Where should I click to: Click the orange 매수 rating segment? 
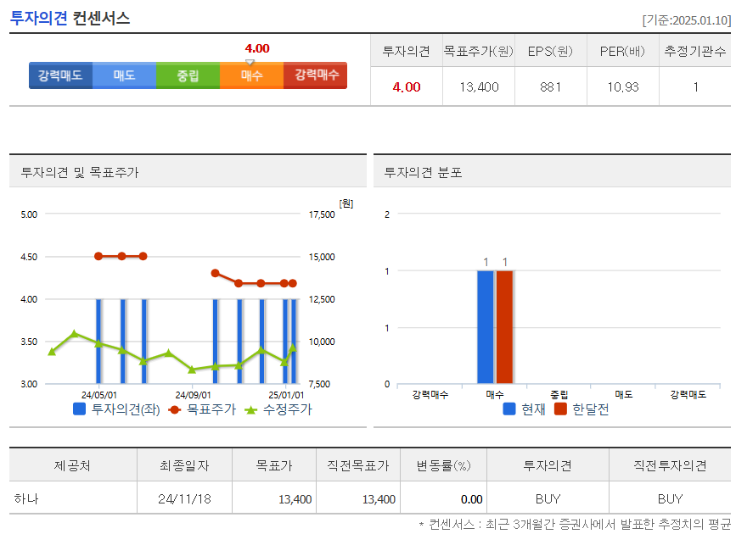click(251, 75)
